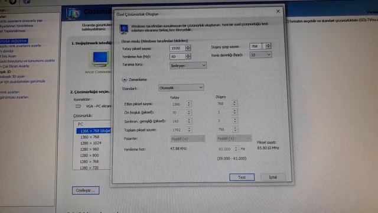Click the Yatay Senkron. genişliği stepper (143)
The width and height of the screenshot is (378, 213).
189,121
